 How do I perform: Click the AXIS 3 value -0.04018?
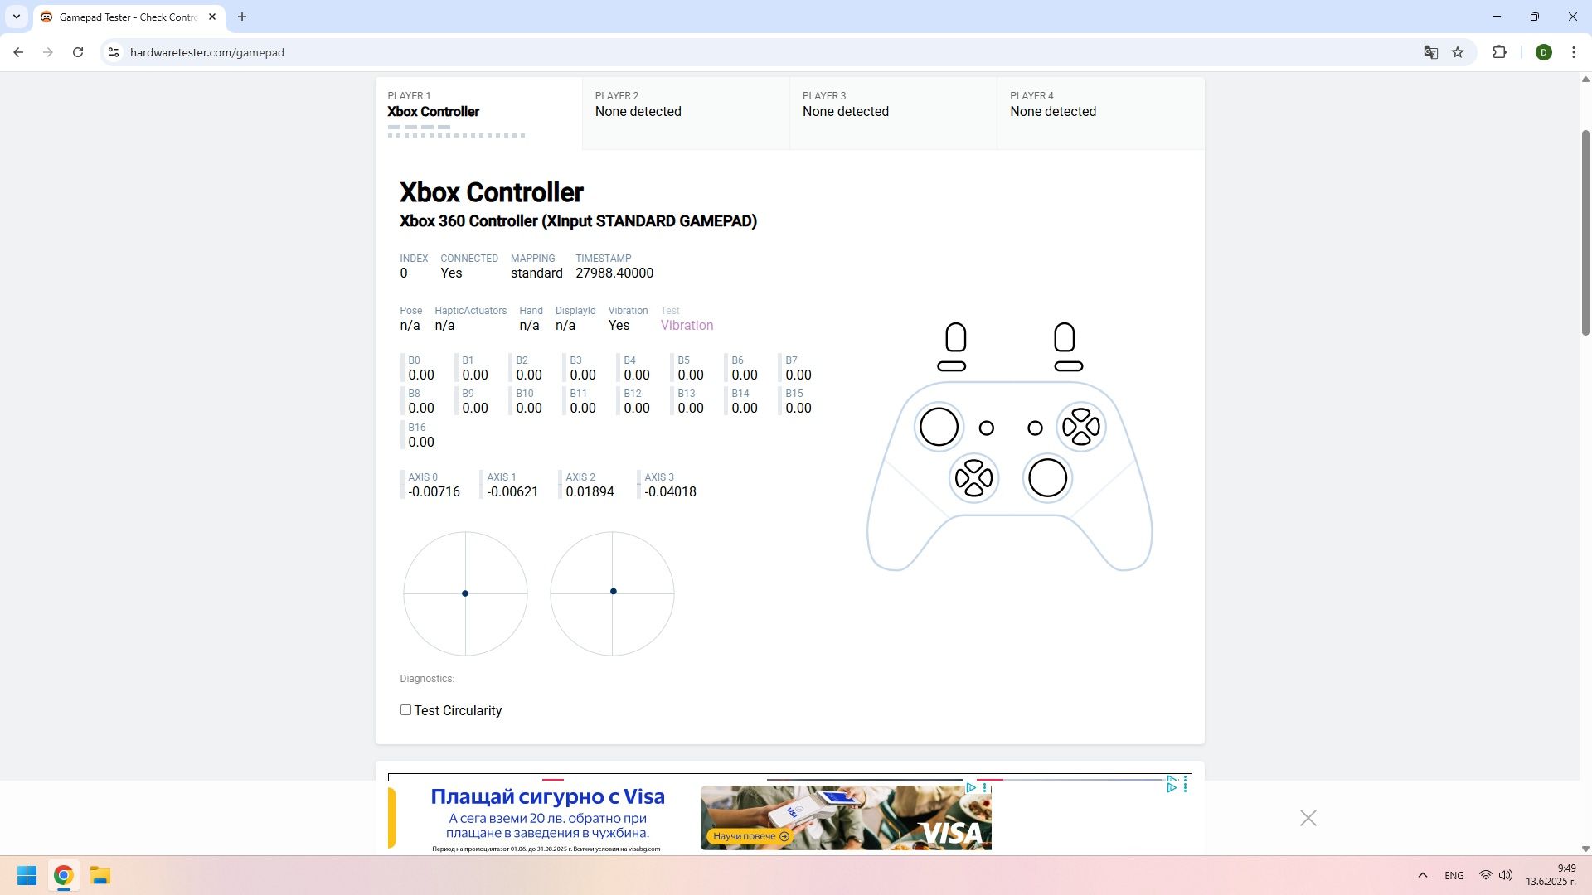(670, 492)
